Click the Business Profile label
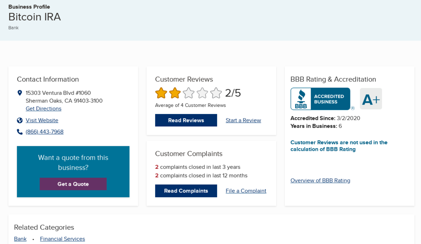 pos(29,7)
